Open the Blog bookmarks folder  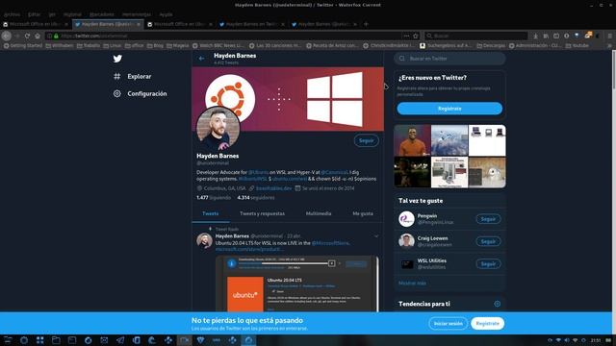pyautogui.click(x=155, y=45)
